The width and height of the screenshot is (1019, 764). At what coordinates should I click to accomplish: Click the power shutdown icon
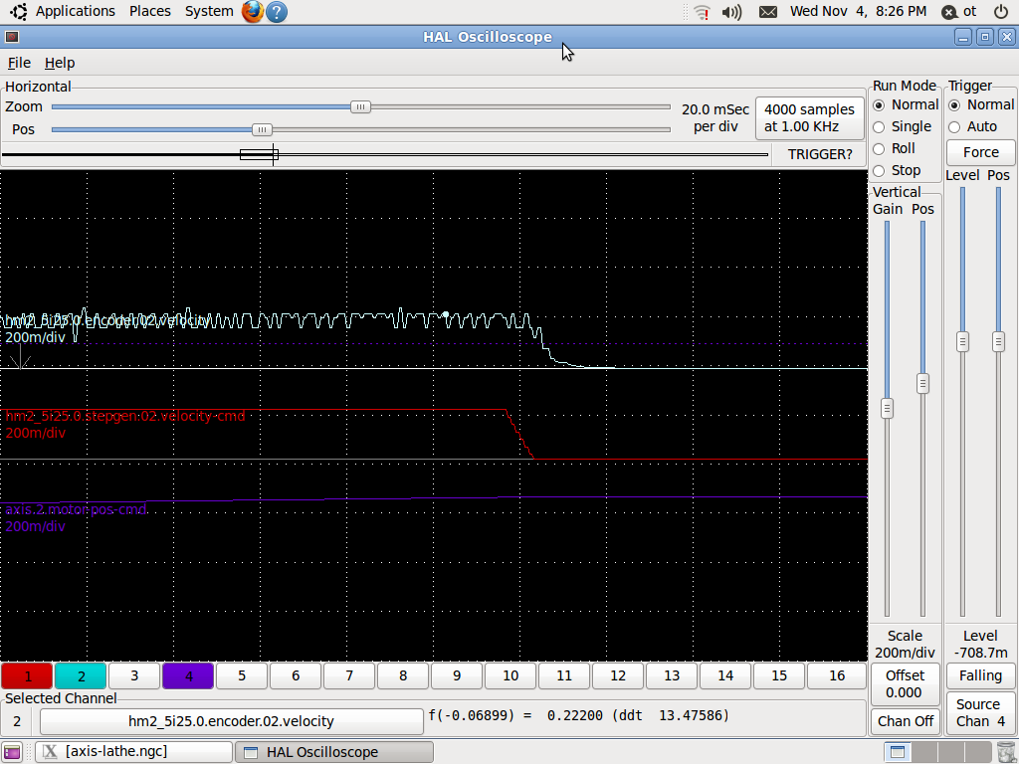coord(1000,12)
